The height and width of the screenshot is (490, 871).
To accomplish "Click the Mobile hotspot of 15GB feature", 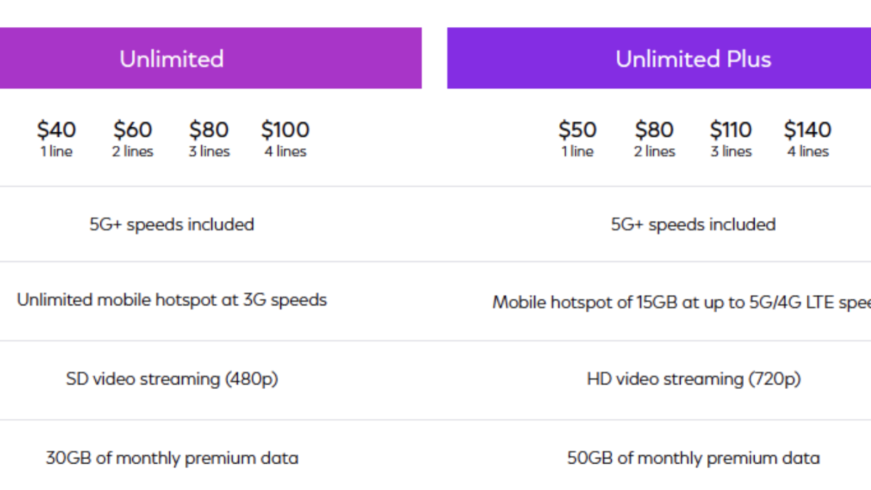I will [682, 303].
